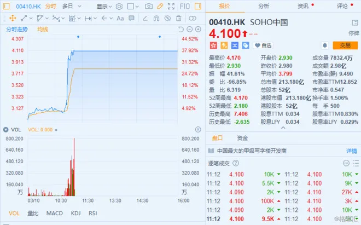361x225 pixels.
Task: Open the 资讯 news tab
Action: tap(303, 6)
